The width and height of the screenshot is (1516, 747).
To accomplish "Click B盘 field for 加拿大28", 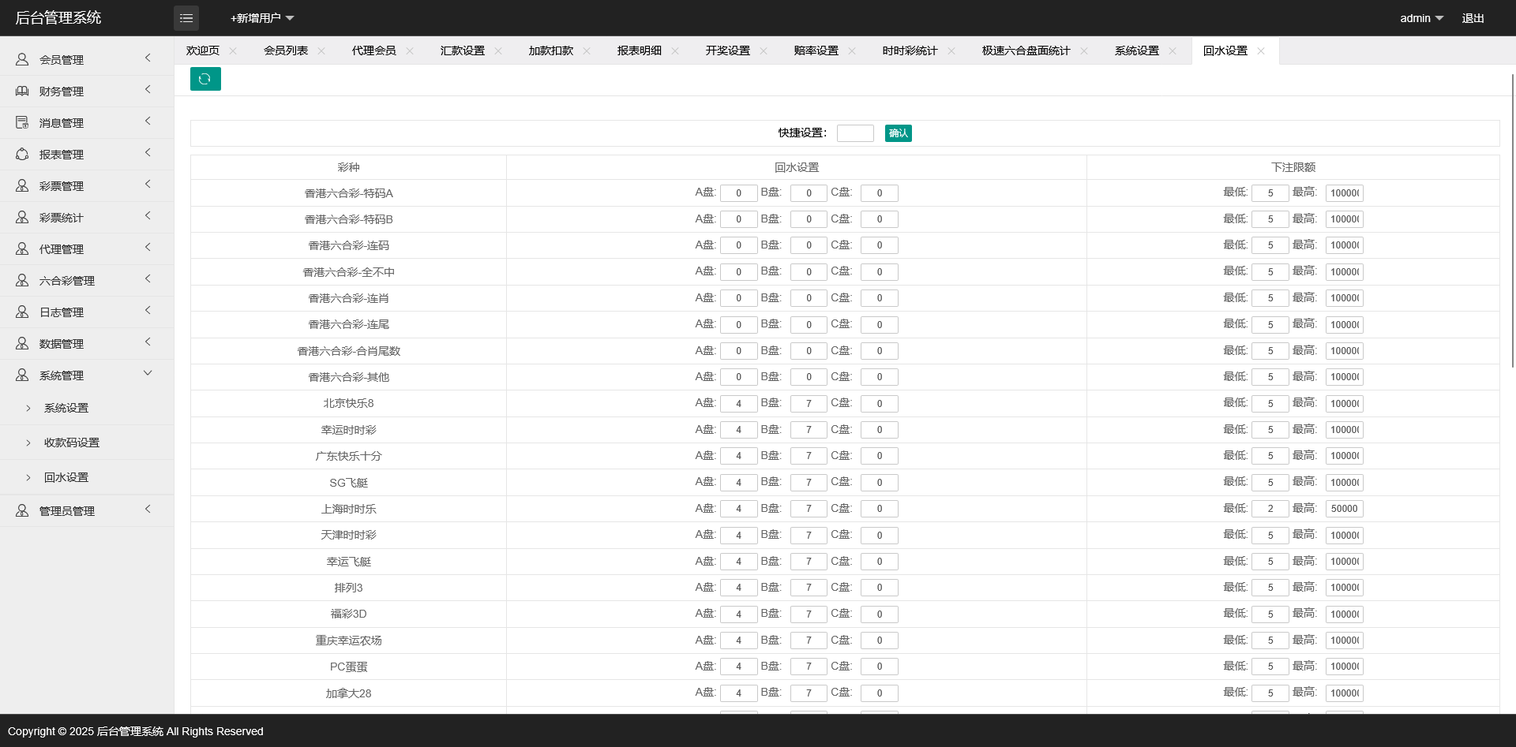I will (809, 693).
